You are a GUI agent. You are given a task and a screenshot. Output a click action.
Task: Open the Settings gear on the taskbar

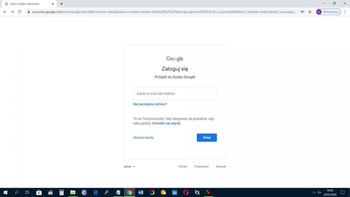click(x=197, y=192)
